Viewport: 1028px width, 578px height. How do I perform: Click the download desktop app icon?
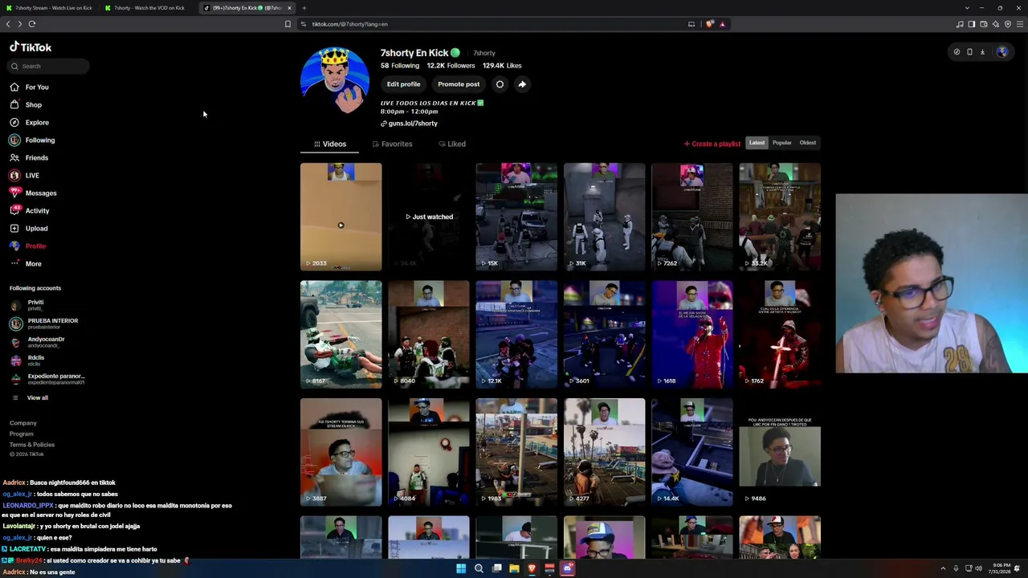[x=982, y=52]
